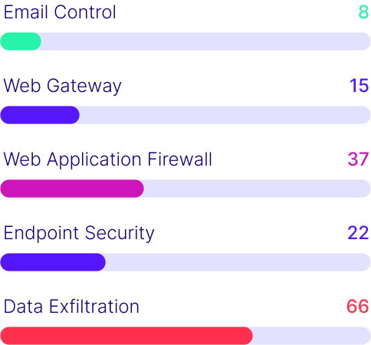Click the unfilled part of Email Control bar
This screenshot has height=345, width=371.
[205, 41]
